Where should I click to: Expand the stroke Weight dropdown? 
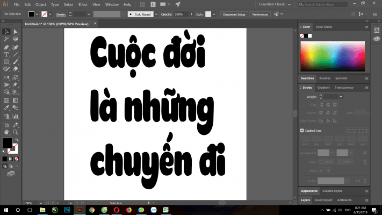[341, 96]
